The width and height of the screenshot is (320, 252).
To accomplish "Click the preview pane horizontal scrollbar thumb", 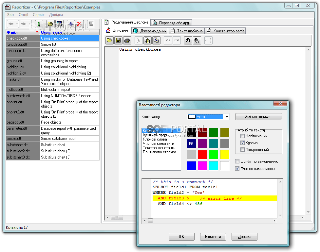I will point(150,221).
